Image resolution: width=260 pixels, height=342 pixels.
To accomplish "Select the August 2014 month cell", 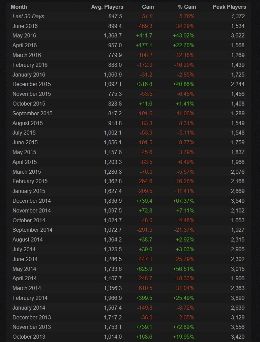I will coord(28,239).
